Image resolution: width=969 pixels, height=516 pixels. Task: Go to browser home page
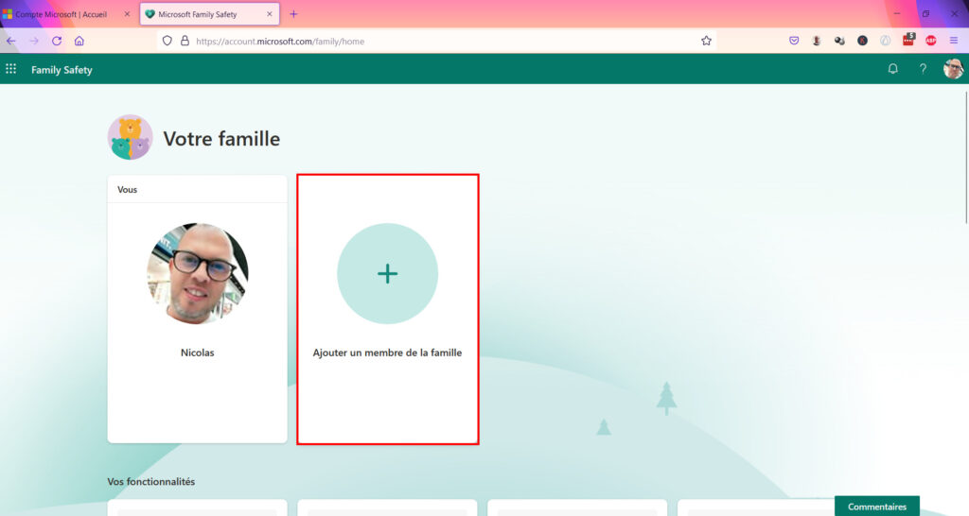click(x=79, y=41)
